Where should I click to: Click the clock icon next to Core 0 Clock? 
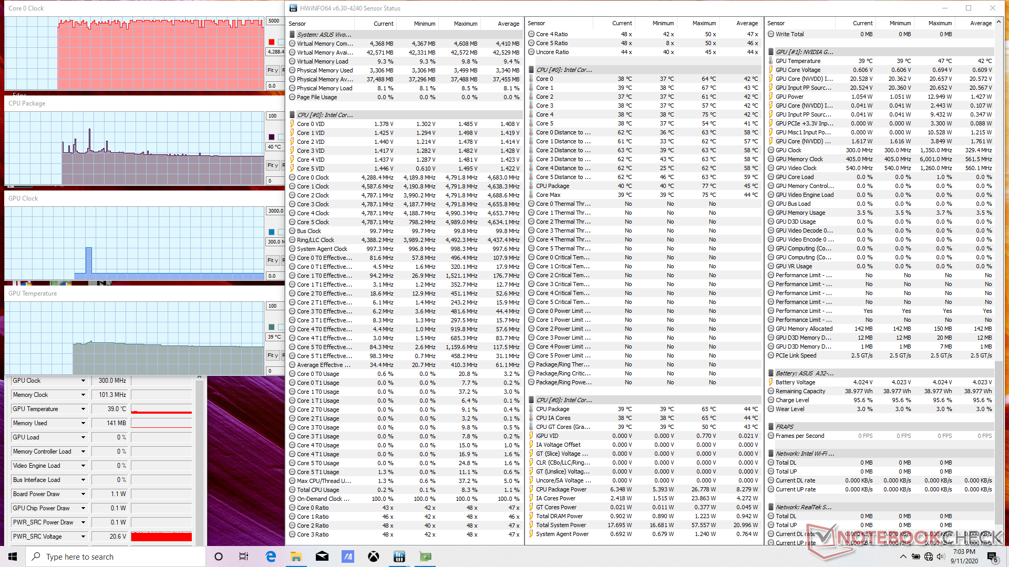point(292,177)
